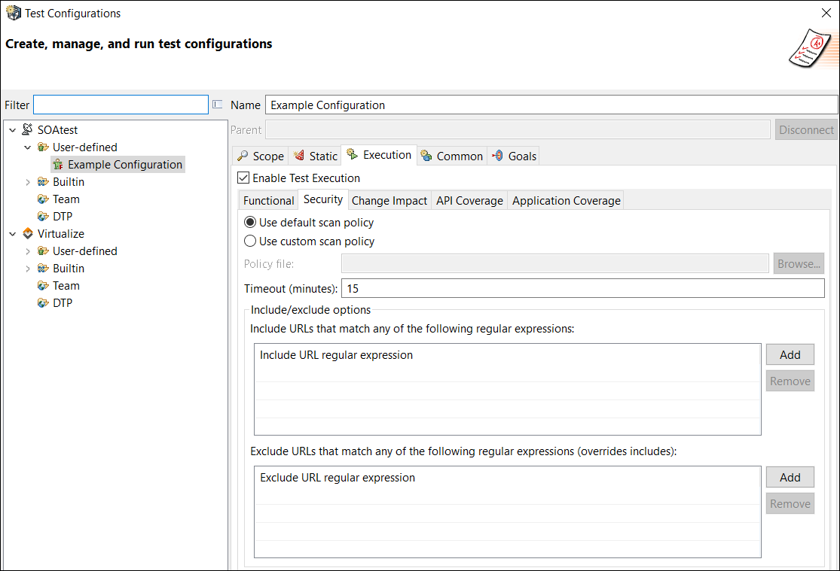Click the Builtin folder icon under Virtualize

(x=43, y=268)
